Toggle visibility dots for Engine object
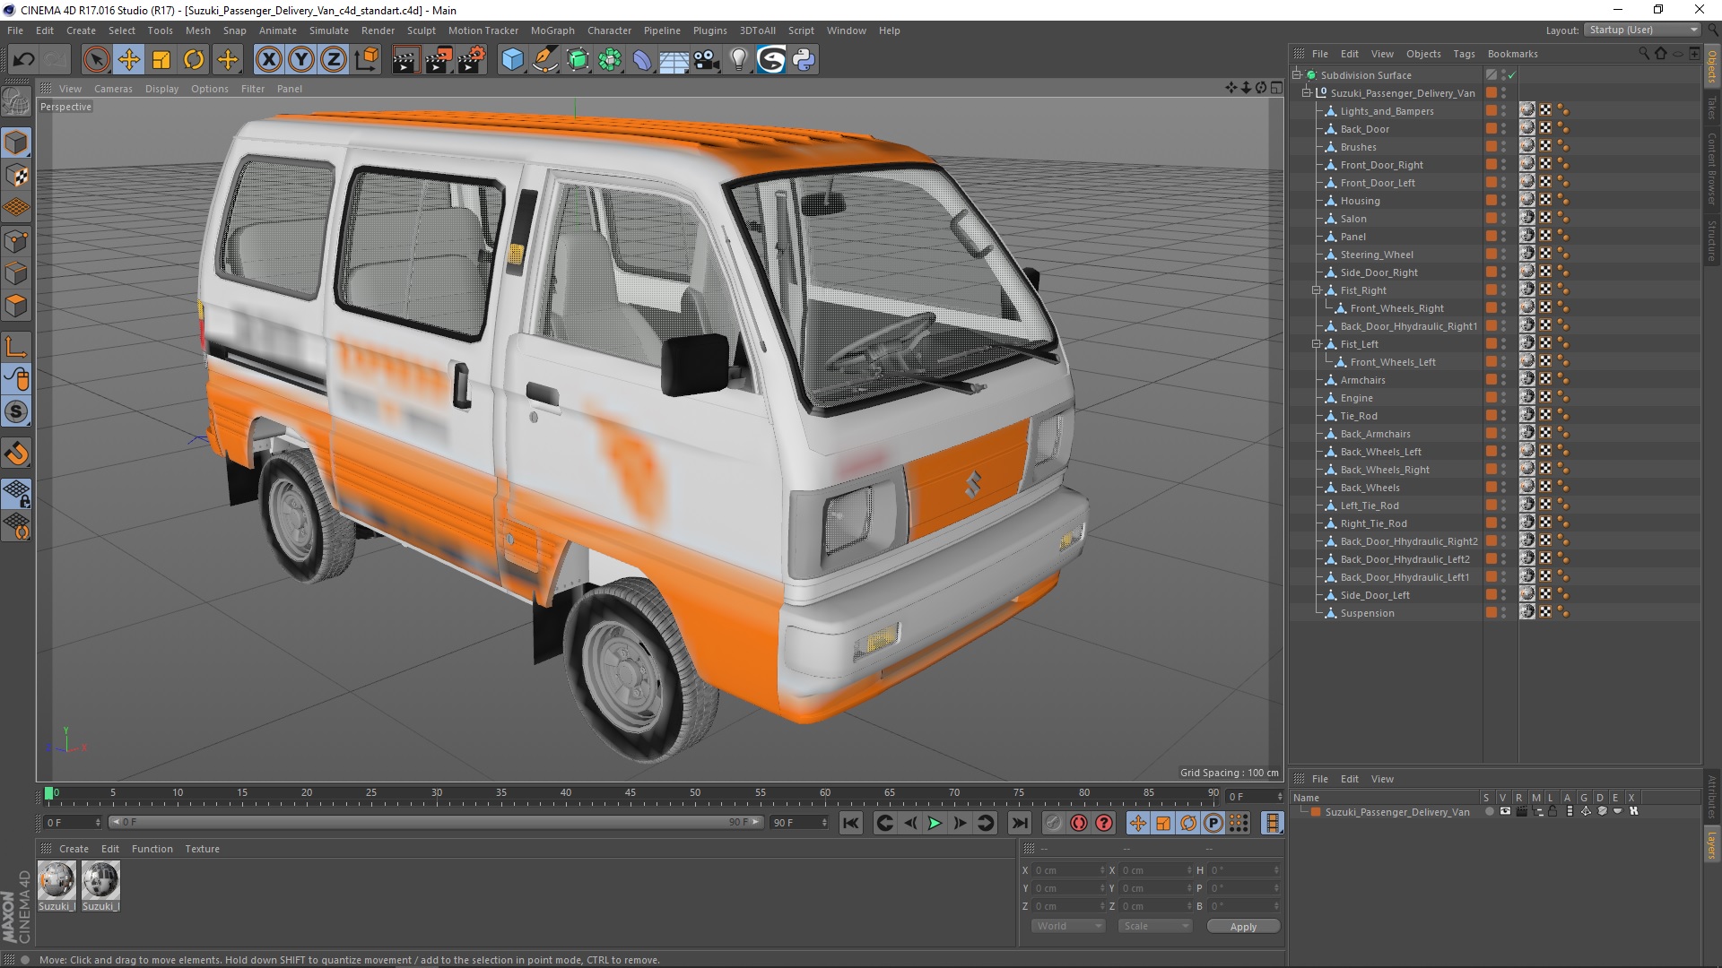The width and height of the screenshot is (1722, 968). point(1504,398)
